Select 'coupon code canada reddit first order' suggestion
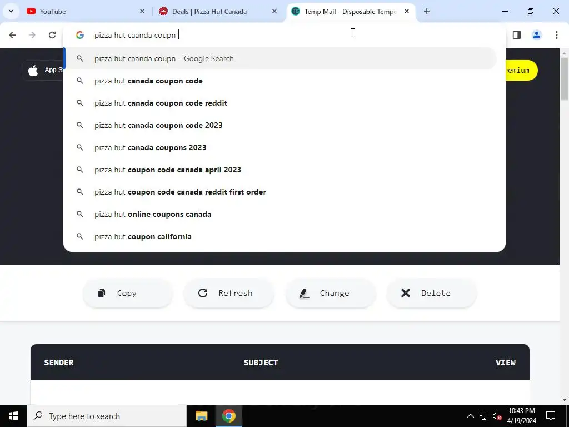 point(280,192)
